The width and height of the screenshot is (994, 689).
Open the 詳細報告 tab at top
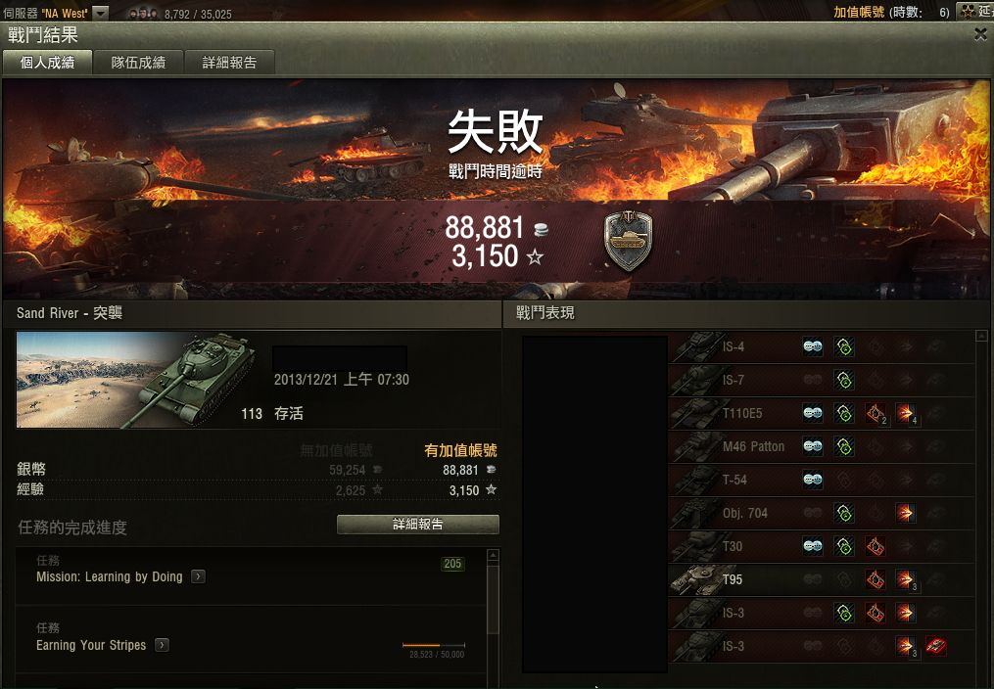click(x=229, y=62)
